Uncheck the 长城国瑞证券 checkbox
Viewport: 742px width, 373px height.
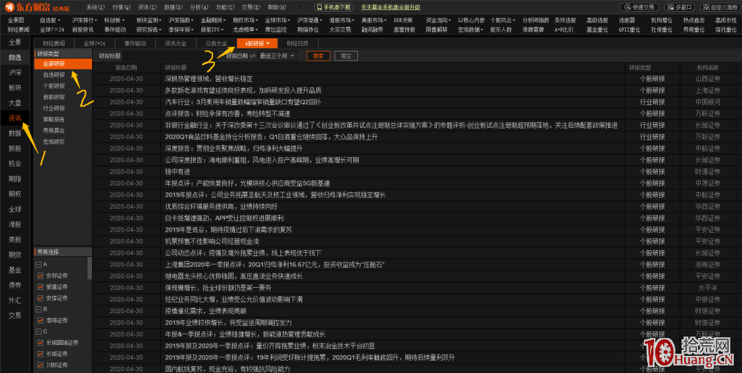click(41, 343)
